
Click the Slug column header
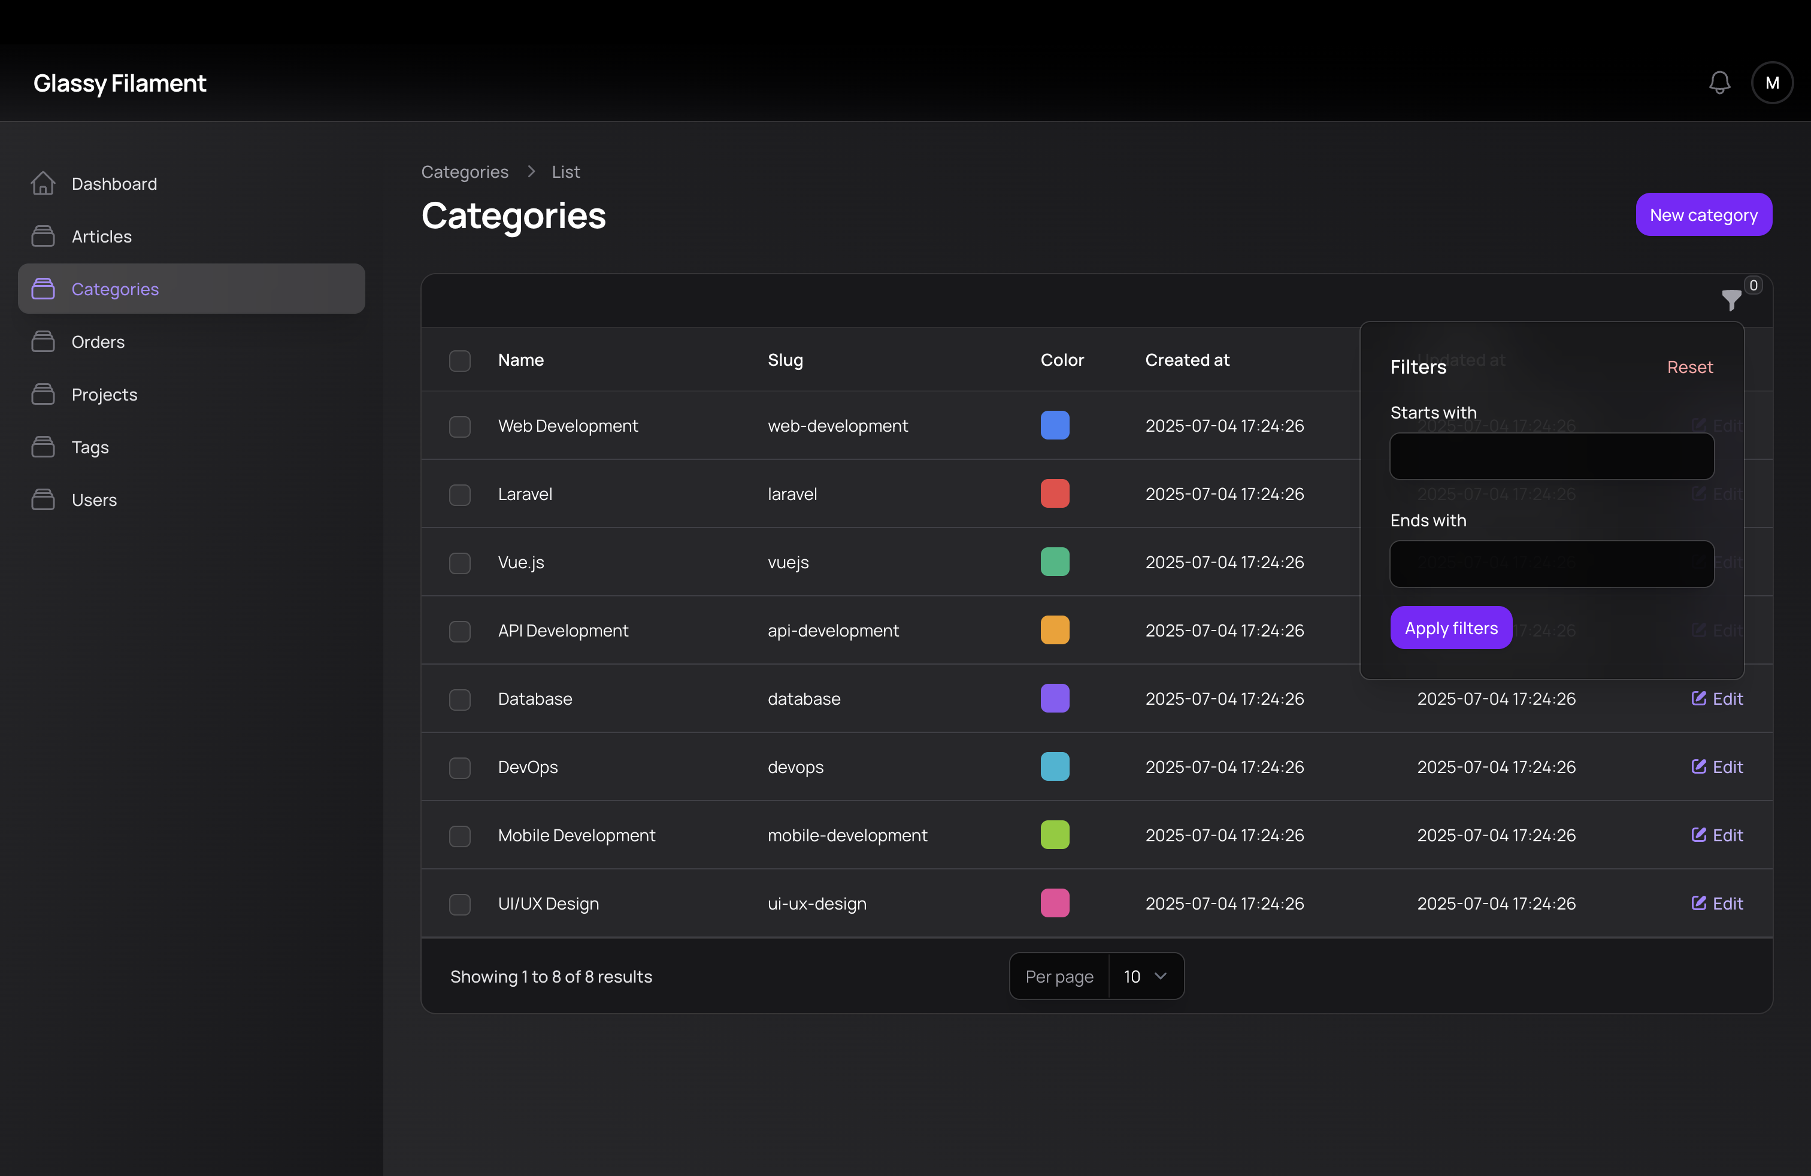(x=785, y=360)
